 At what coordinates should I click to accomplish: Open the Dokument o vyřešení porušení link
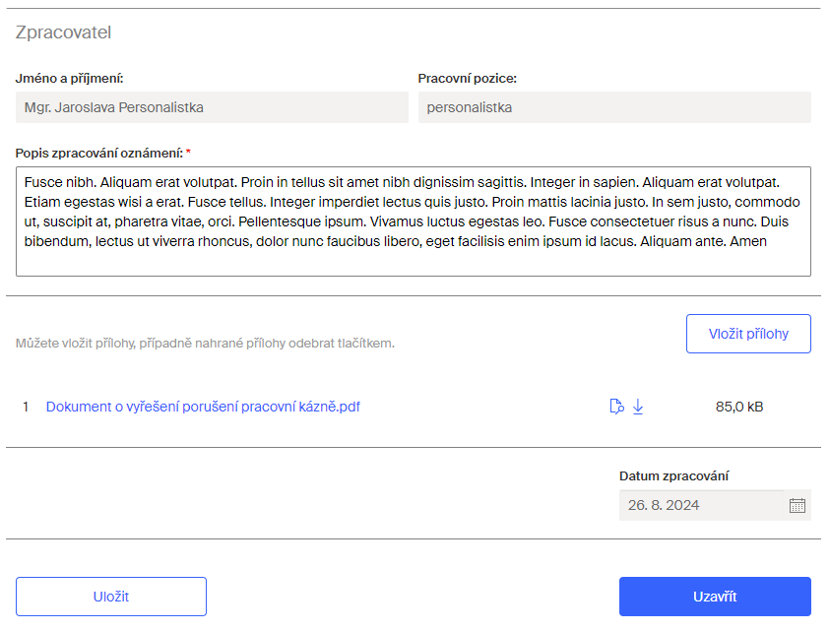tap(203, 407)
